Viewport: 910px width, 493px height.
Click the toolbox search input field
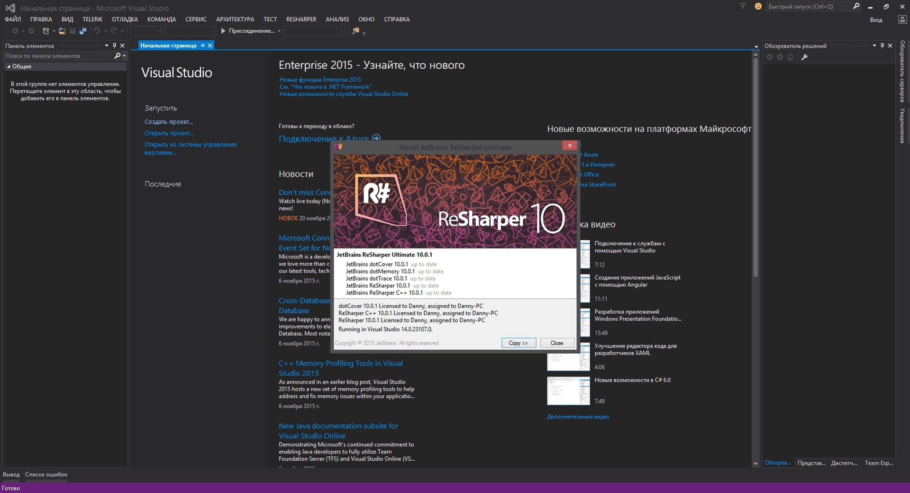tap(58, 56)
